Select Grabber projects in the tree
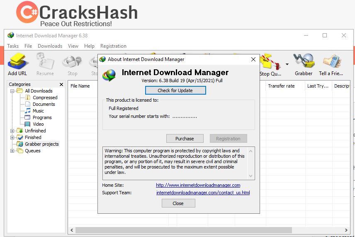The height and width of the screenshot is (237, 355). click(41, 144)
